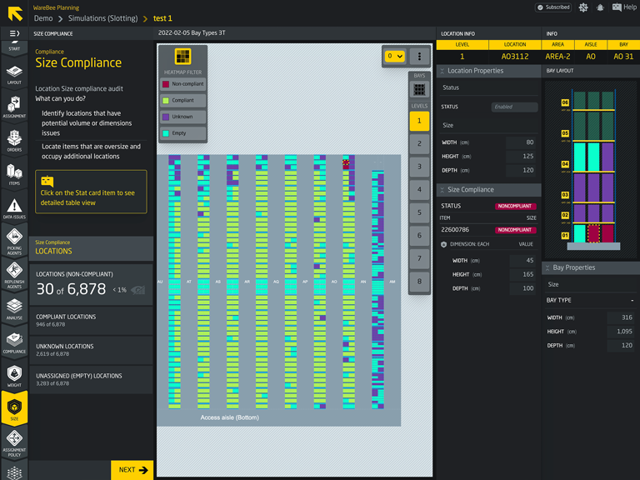The height and width of the screenshot is (480, 640).
Task: Select level 5 in the Levels selector
Action: [419, 212]
